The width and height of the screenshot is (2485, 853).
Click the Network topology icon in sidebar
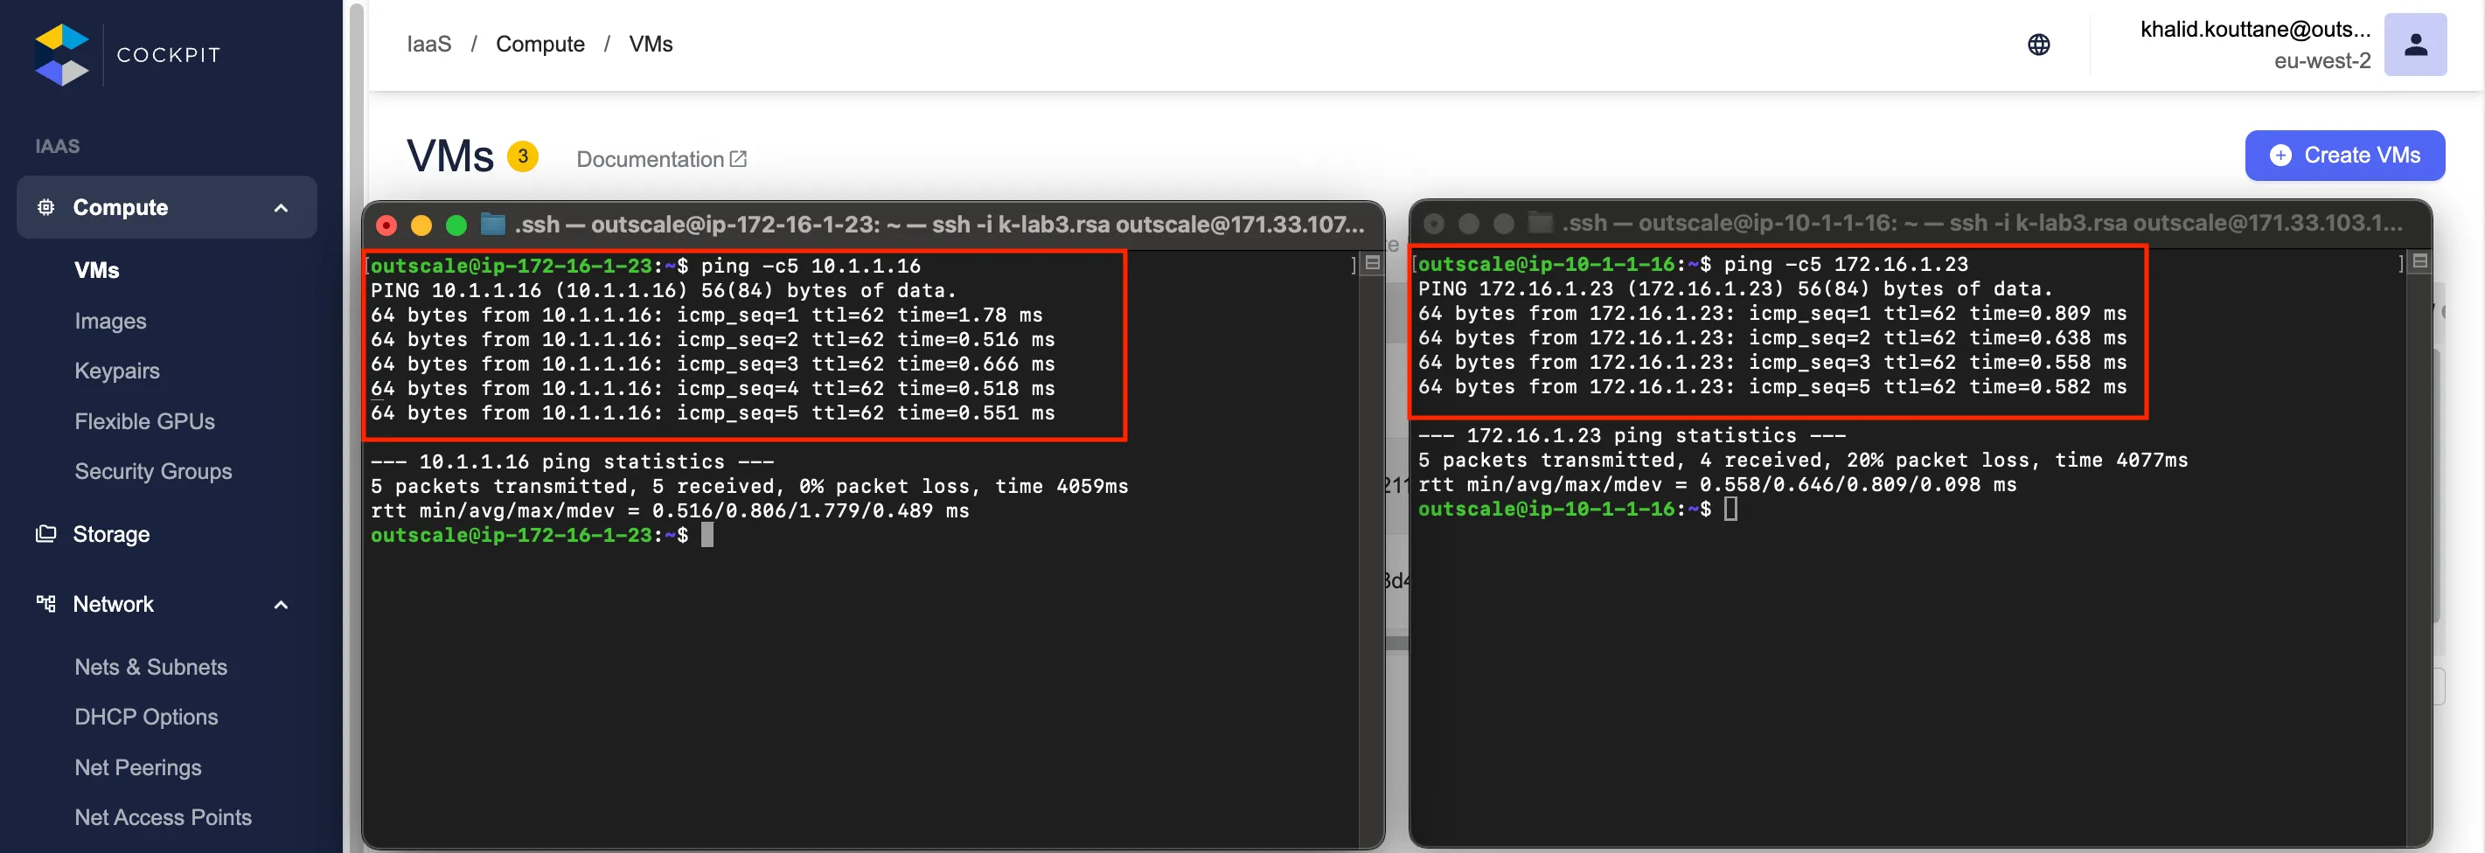click(45, 604)
